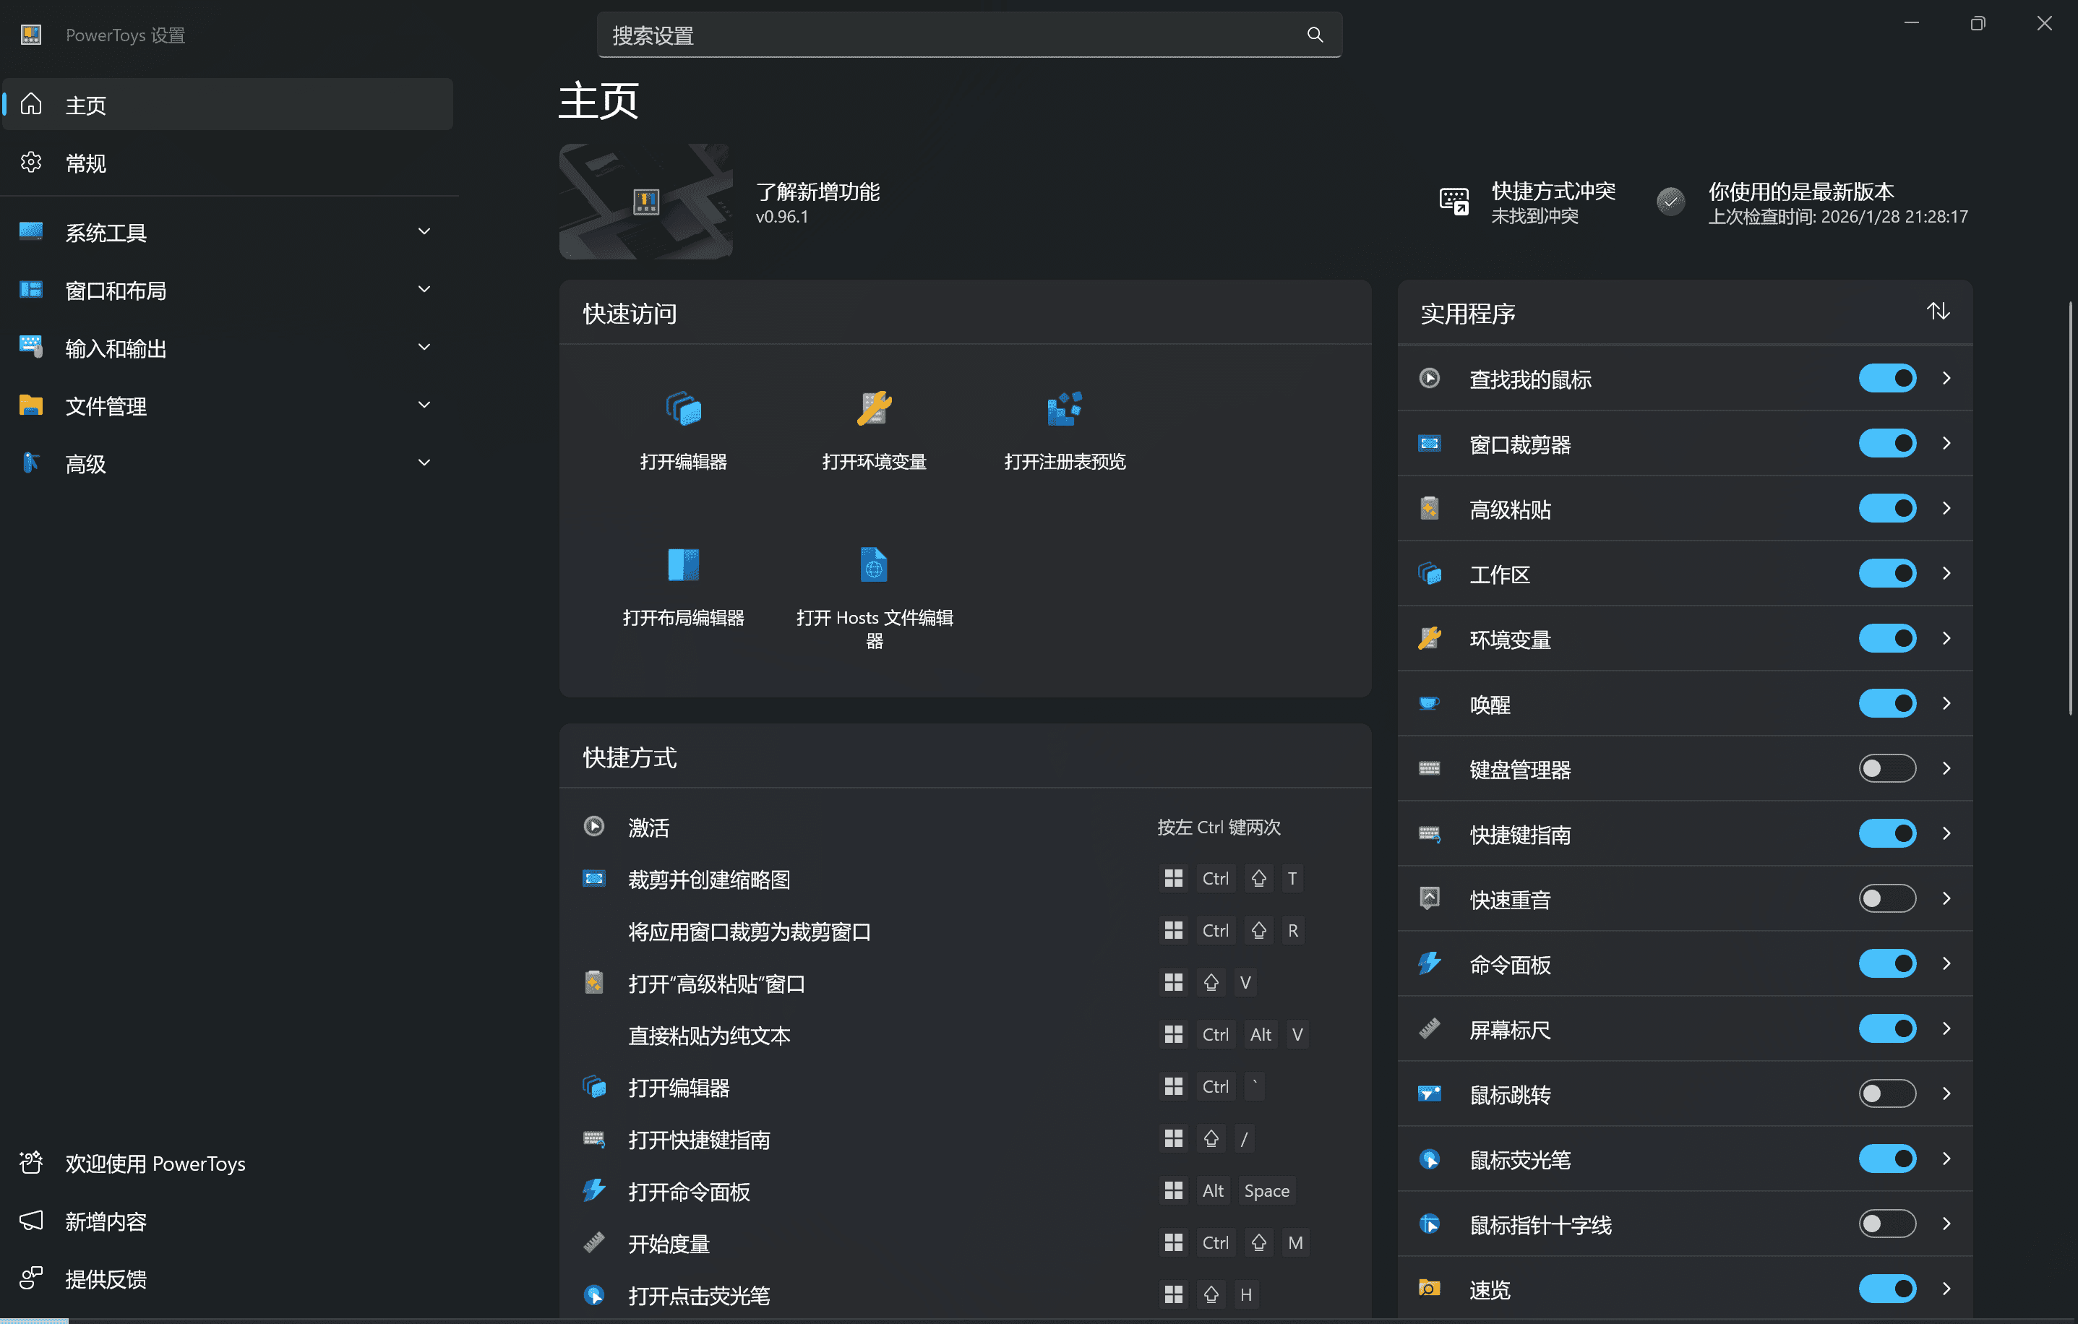Select 主页 in the sidebar
Screen dimensions: 2078x1324
click(228, 105)
